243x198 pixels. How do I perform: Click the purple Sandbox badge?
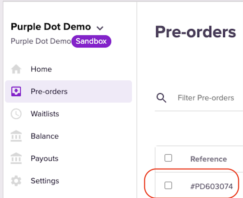[x=91, y=42]
